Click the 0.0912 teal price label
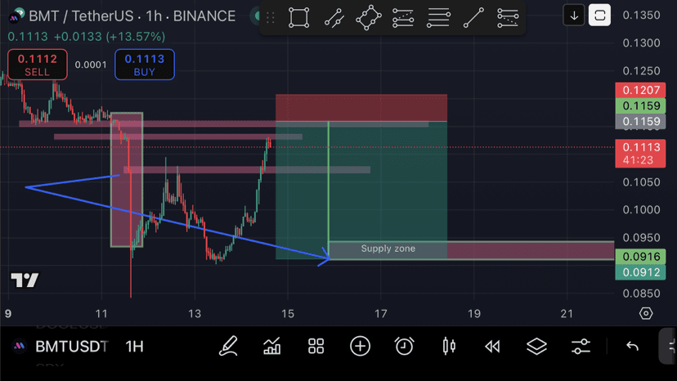Image resolution: width=677 pixels, height=381 pixels. [640, 272]
